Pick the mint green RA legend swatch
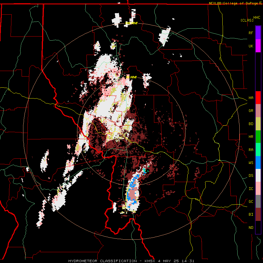 (258, 150)
